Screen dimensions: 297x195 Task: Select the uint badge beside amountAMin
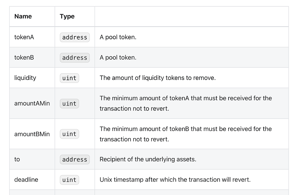point(69,103)
